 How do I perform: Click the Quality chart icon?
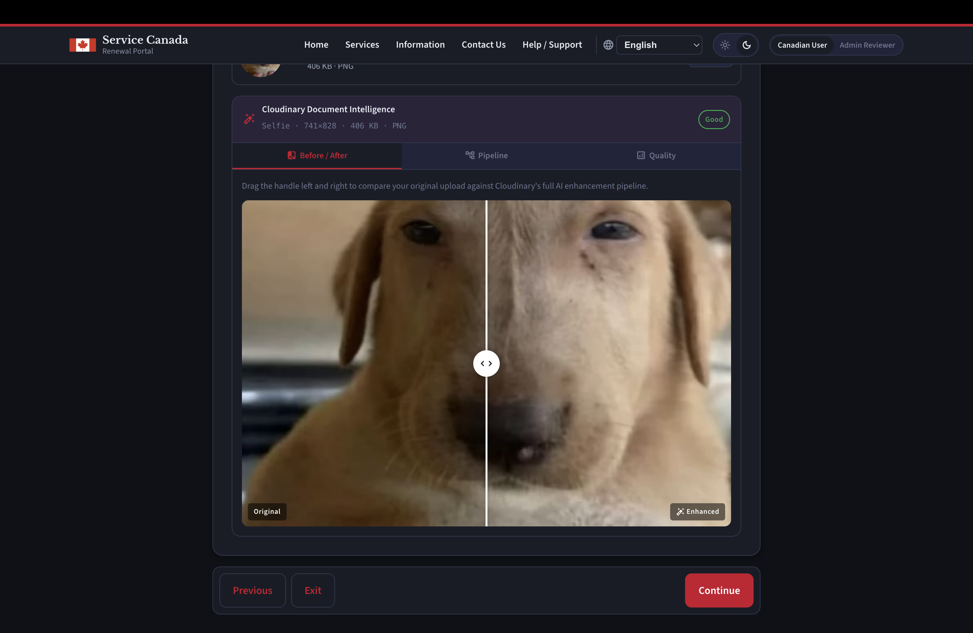click(x=641, y=155)
